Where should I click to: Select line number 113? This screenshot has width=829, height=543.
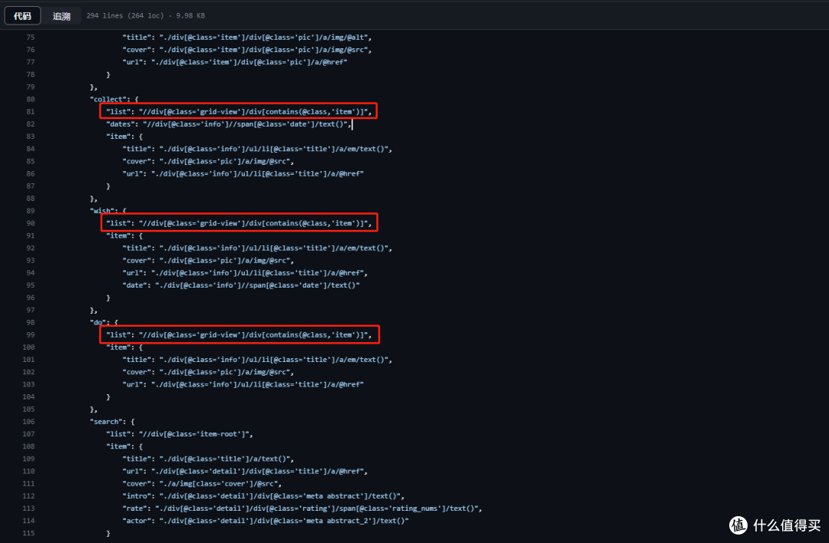coord(28,508)
